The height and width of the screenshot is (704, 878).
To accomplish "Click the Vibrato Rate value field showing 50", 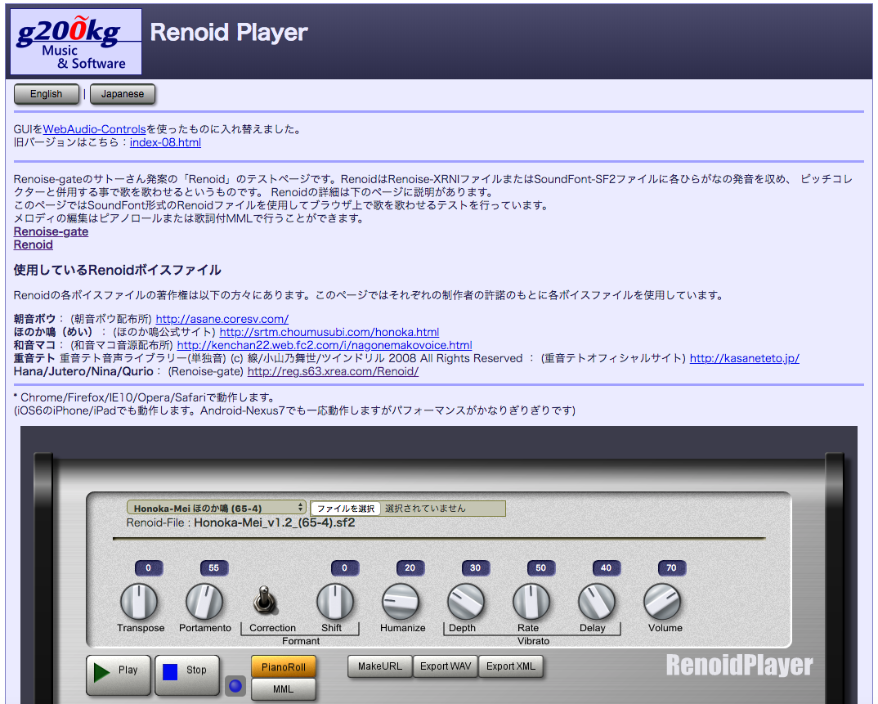I will pos(541,568).
